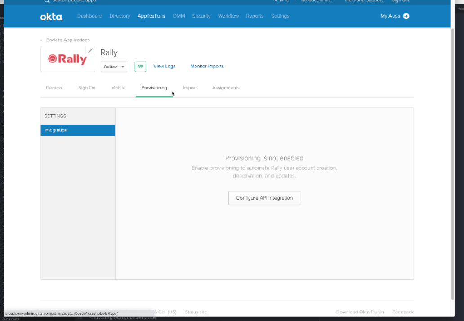Open the OMM menu
Screen dimensions: 464x321
point(179,16)
